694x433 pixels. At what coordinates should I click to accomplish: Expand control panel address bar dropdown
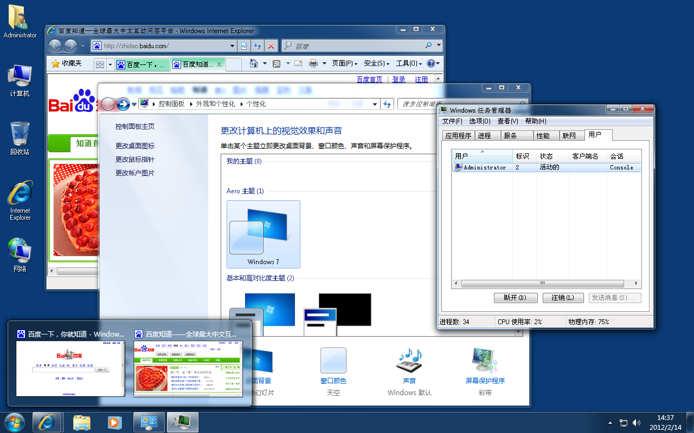(374, 104)
